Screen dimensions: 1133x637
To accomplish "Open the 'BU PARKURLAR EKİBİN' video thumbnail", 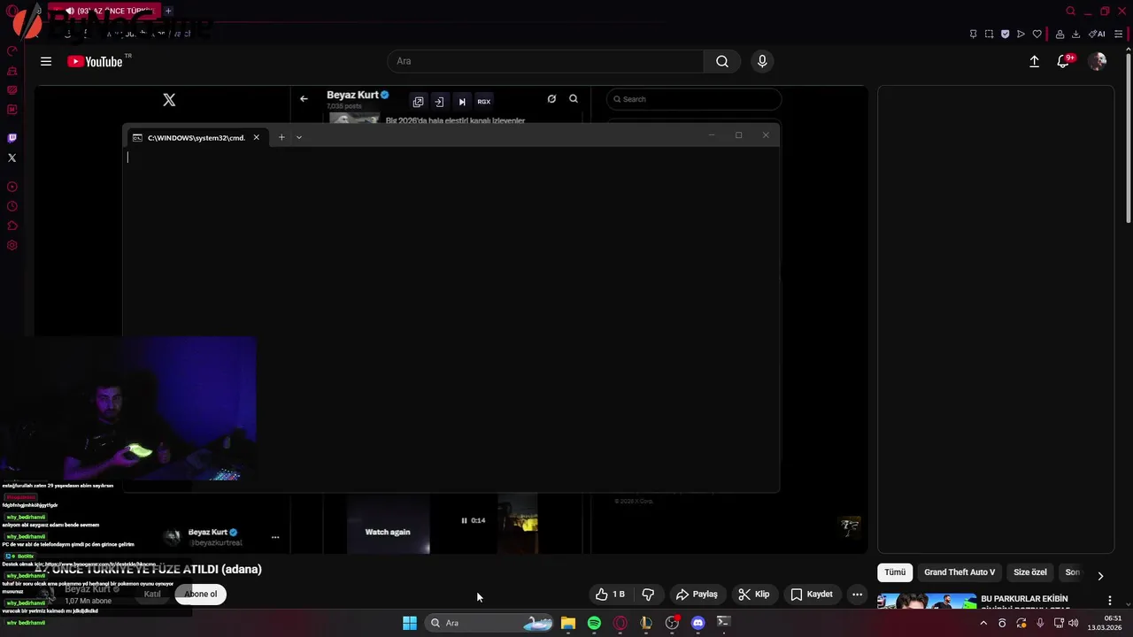I will tap(927, 602).
